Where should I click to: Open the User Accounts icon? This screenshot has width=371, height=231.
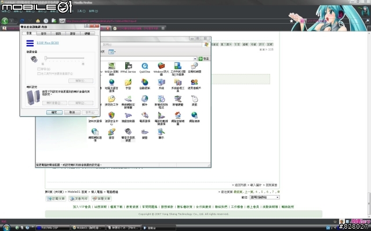tap(194, 84)
